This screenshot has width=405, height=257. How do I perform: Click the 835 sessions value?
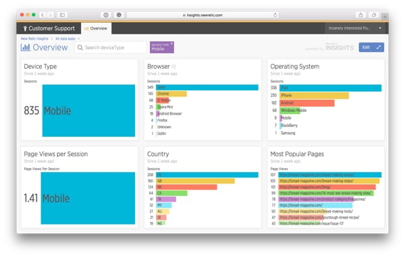point(32,111)
